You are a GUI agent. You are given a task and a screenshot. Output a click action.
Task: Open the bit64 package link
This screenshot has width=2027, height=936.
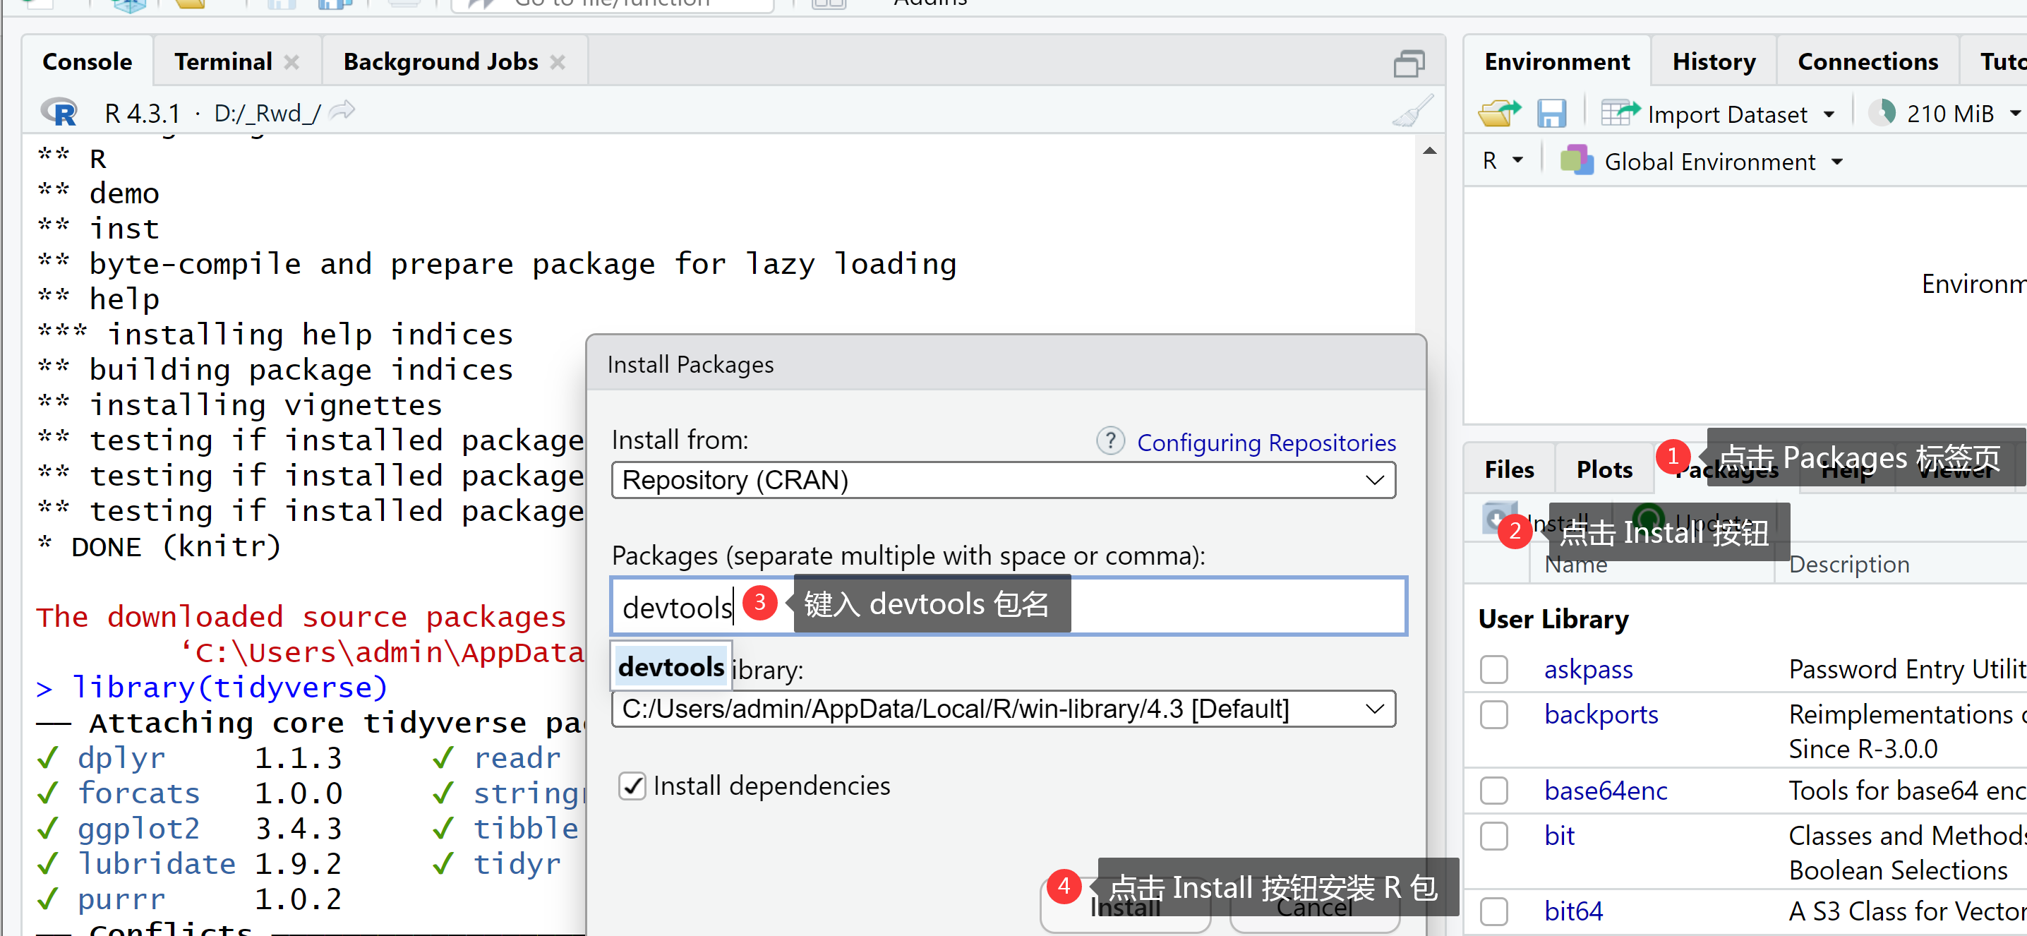click(1573, 911)
